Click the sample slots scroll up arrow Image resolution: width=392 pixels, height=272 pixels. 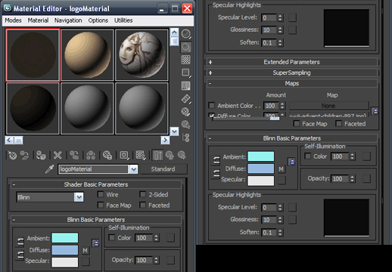[174, 32]
